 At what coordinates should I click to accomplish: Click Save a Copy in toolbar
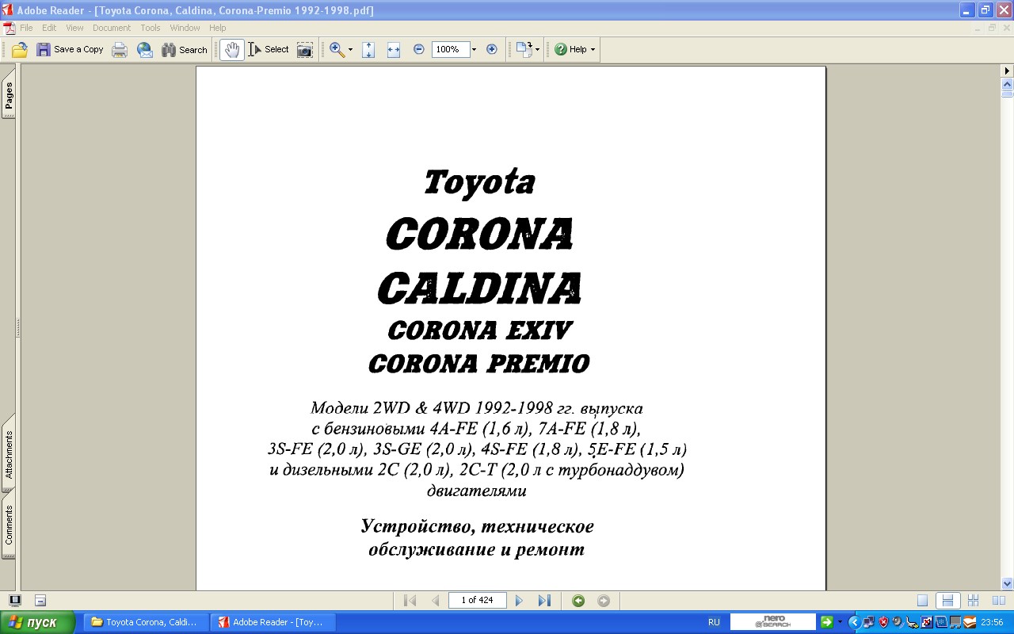point(70,50)
